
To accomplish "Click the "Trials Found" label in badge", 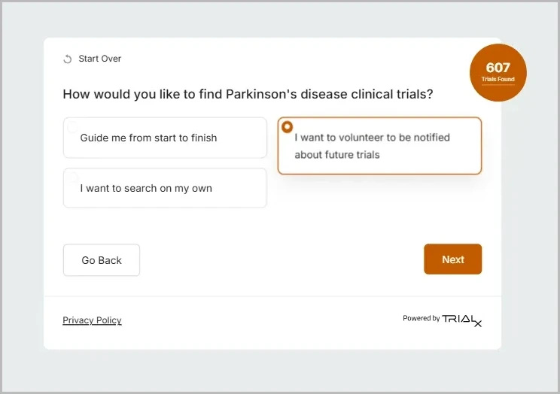I will tap(498, 80).
